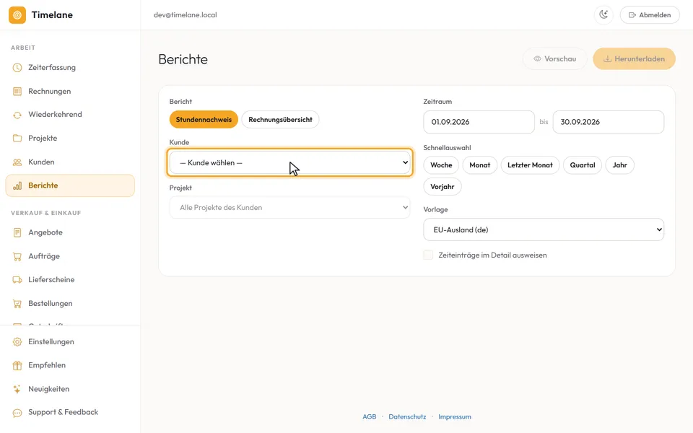The width and height of the screenshot is (693, 433).
Task: Choose the Jahr quick selection
Action: click(x=619, y=165)
